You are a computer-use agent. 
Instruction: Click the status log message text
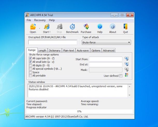pyautogui.click(x=75, y=88)
